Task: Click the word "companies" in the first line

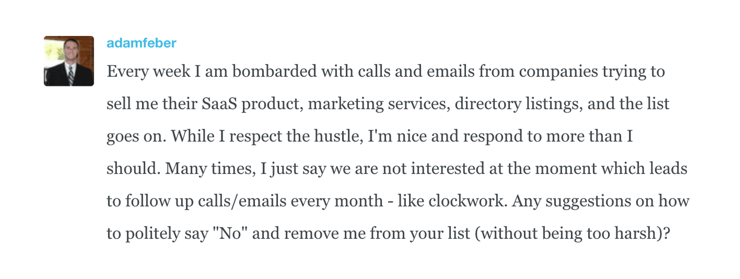Action: (546, 71)
